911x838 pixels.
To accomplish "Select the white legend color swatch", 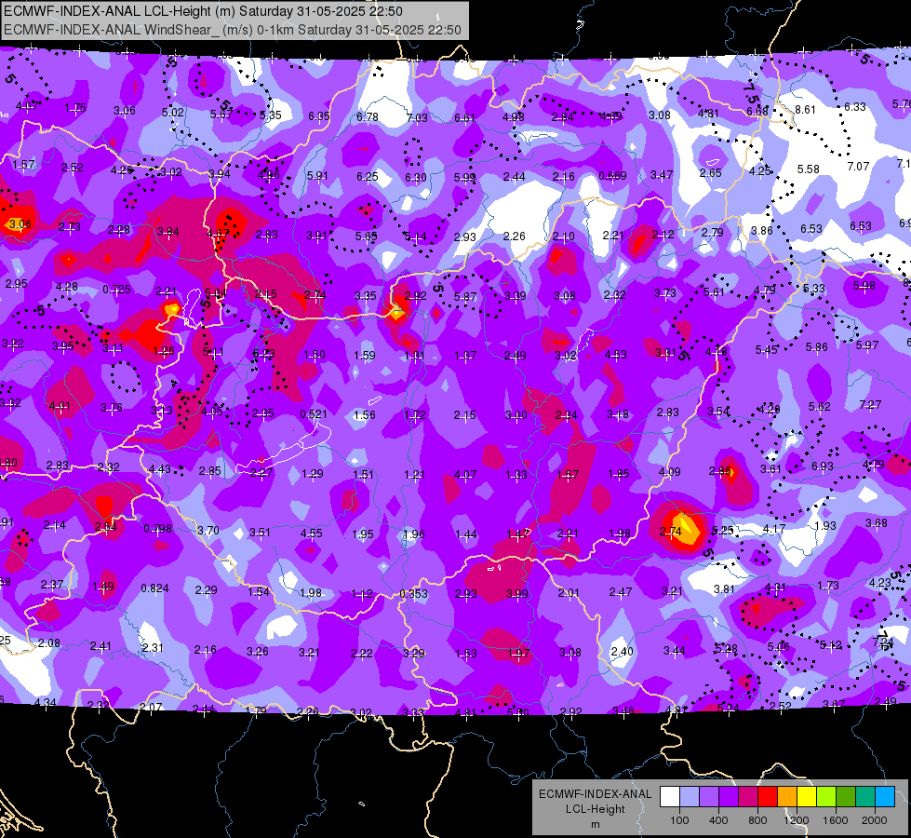I will point(670,797).
